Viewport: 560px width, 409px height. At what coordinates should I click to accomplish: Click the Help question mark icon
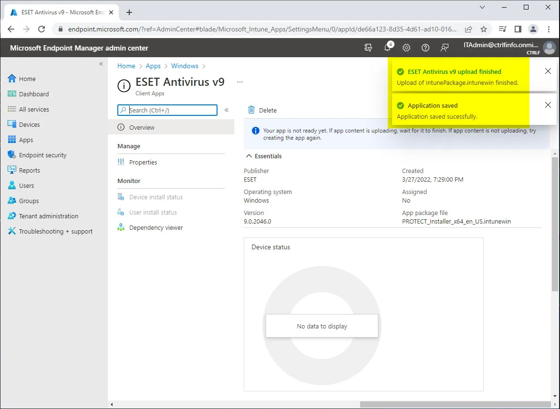425,48
